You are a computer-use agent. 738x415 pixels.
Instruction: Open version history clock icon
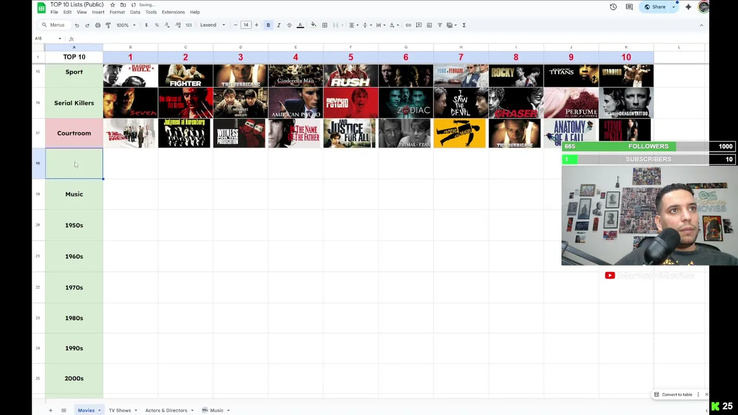tap(613, 7)
